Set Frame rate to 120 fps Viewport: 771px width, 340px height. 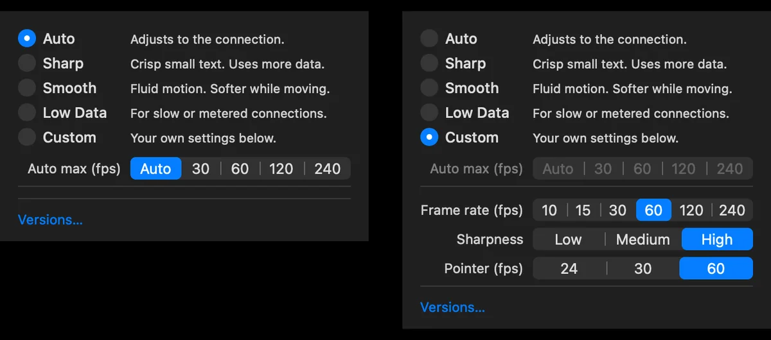(x=691, y=210)
